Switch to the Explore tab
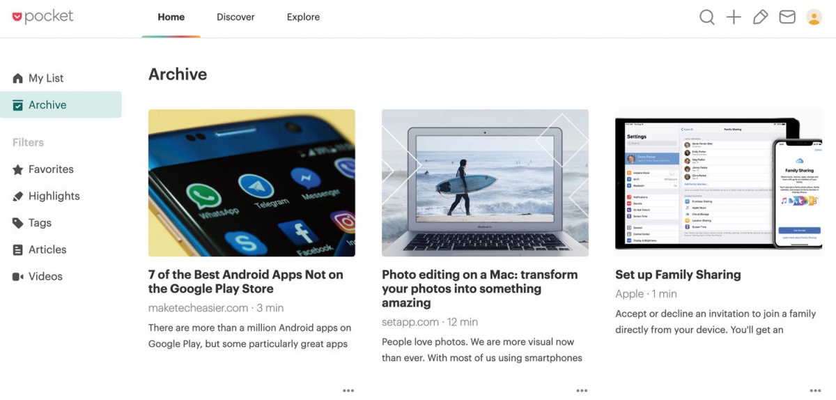The image size is (836, 400). [x=303, y=17]
